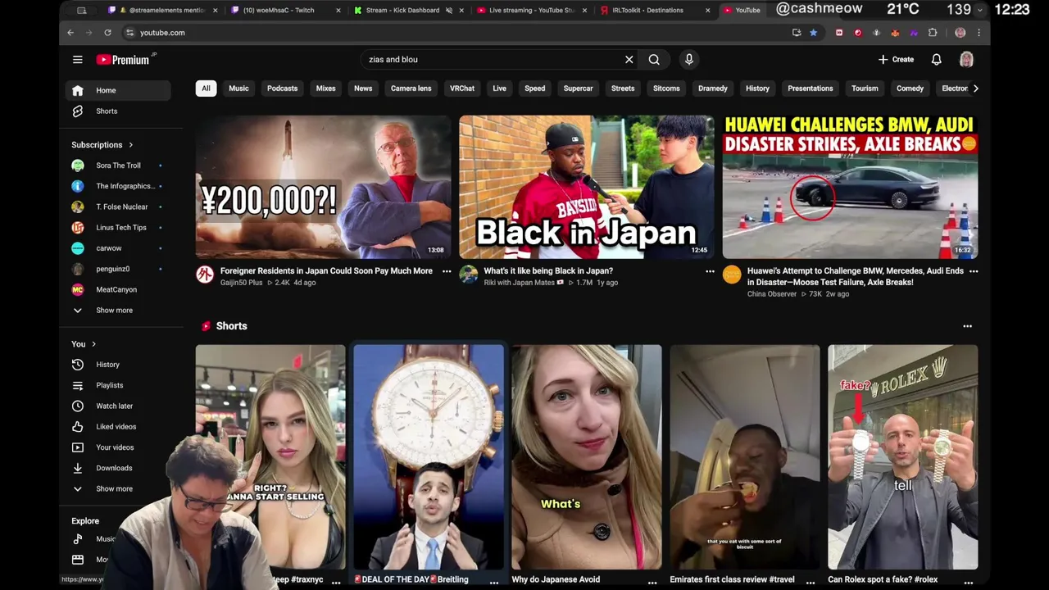Open the view site information icon in address bar
The image size is (1049, 590).
pos(129,32)
